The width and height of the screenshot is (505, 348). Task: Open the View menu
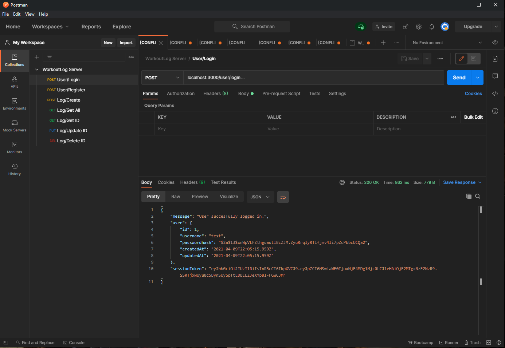point(30,14)
